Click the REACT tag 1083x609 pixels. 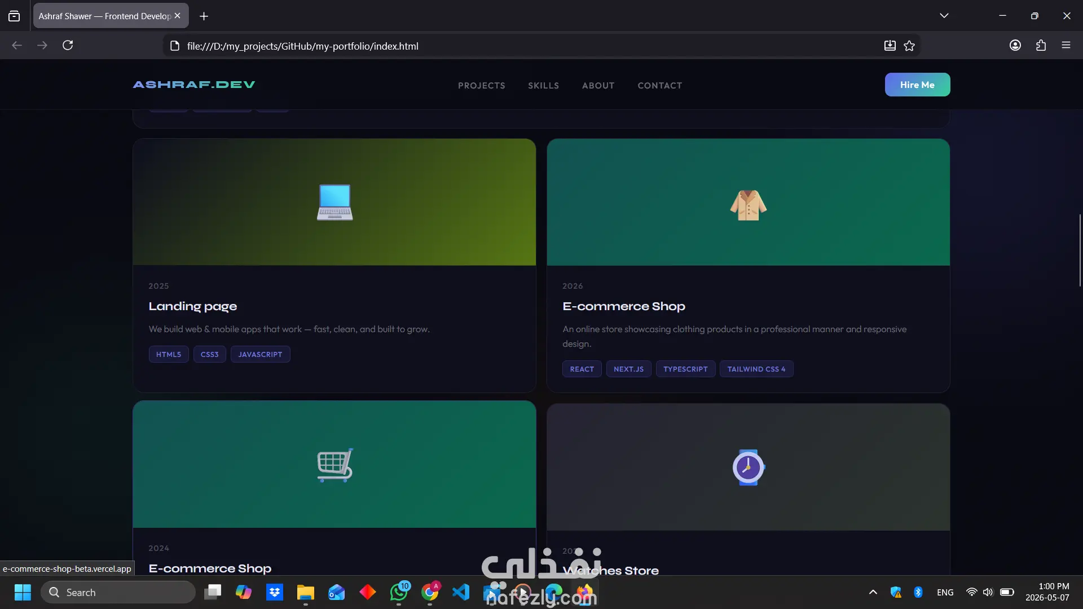pos(582,369)
